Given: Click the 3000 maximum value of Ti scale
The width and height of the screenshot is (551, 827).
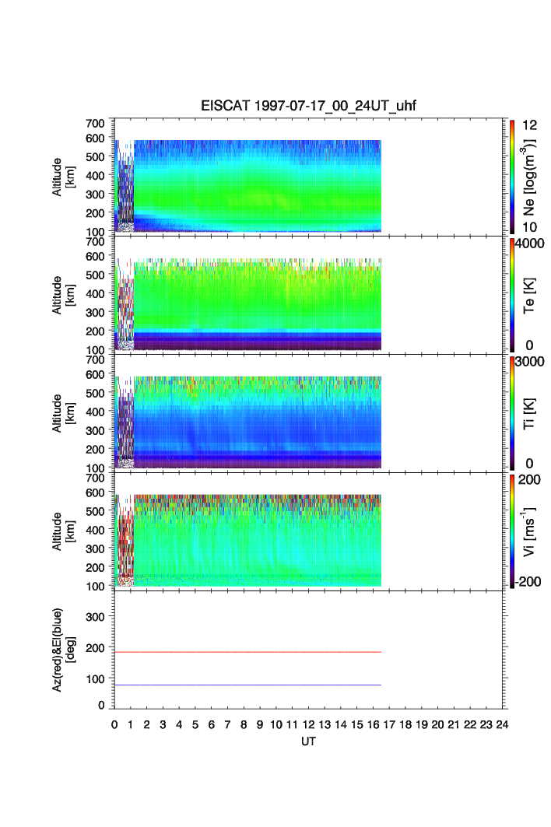Looking at the screenshot, I should (530, 362).
